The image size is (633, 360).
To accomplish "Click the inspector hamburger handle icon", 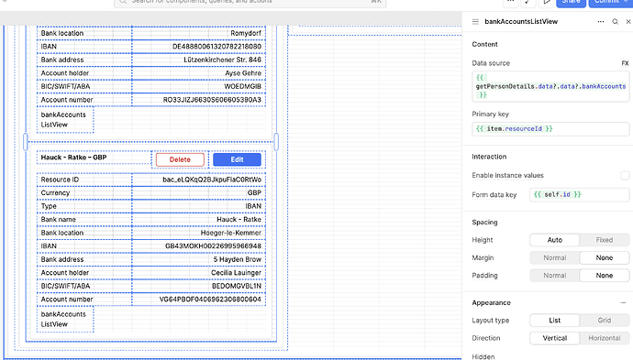I will click(x=475, y=22).
